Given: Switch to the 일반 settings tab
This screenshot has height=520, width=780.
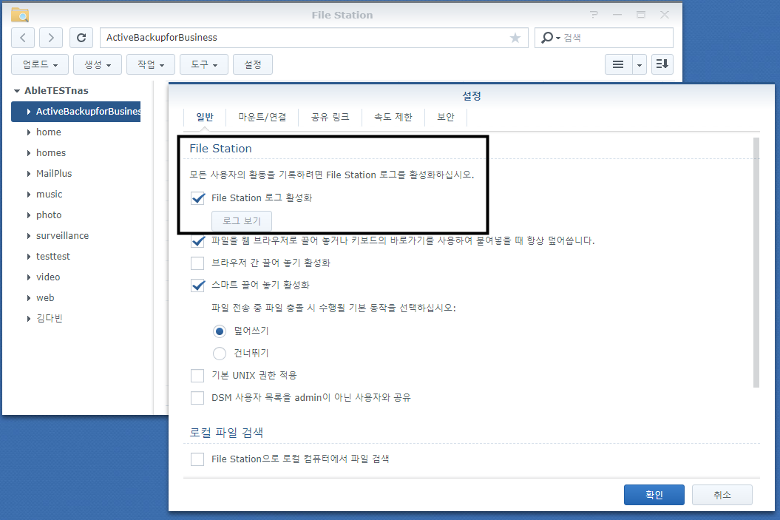Looking at the screenshot, I should click(205, 117).
